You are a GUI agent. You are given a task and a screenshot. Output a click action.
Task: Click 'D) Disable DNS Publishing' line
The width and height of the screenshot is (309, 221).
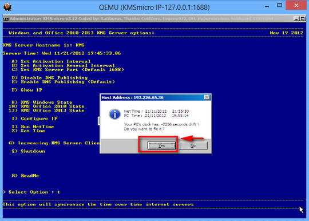pos(50,78)
